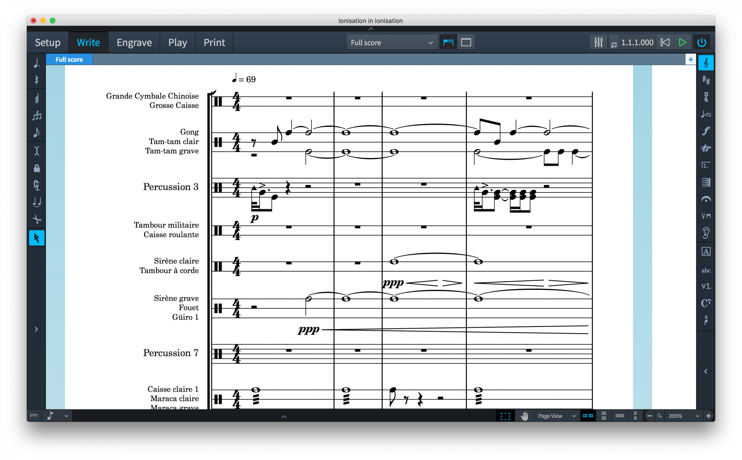
Task: Toggle the keyboard panel icon
Action: point(34,416)
